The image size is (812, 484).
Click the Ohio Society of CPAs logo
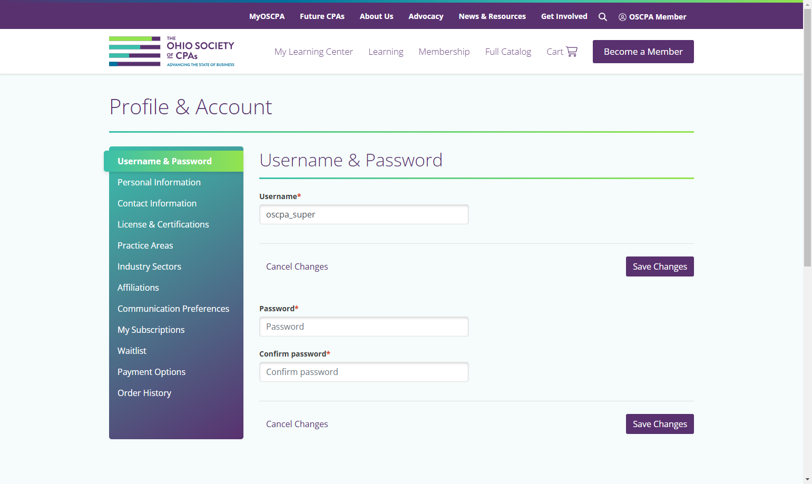[x=172, y=52]
